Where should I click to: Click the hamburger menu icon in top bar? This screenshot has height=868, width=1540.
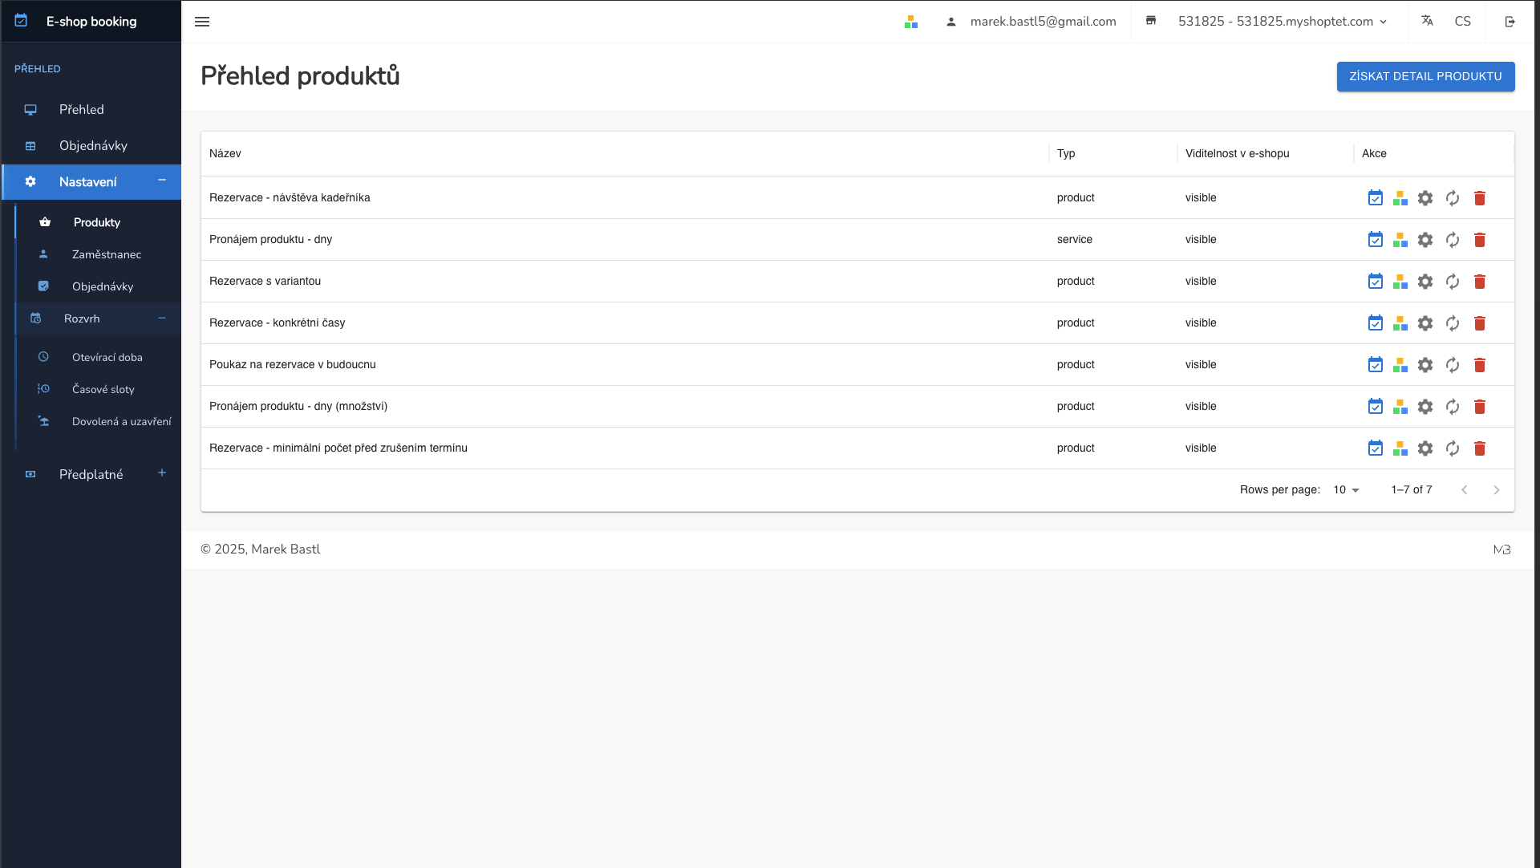(202, 22)
